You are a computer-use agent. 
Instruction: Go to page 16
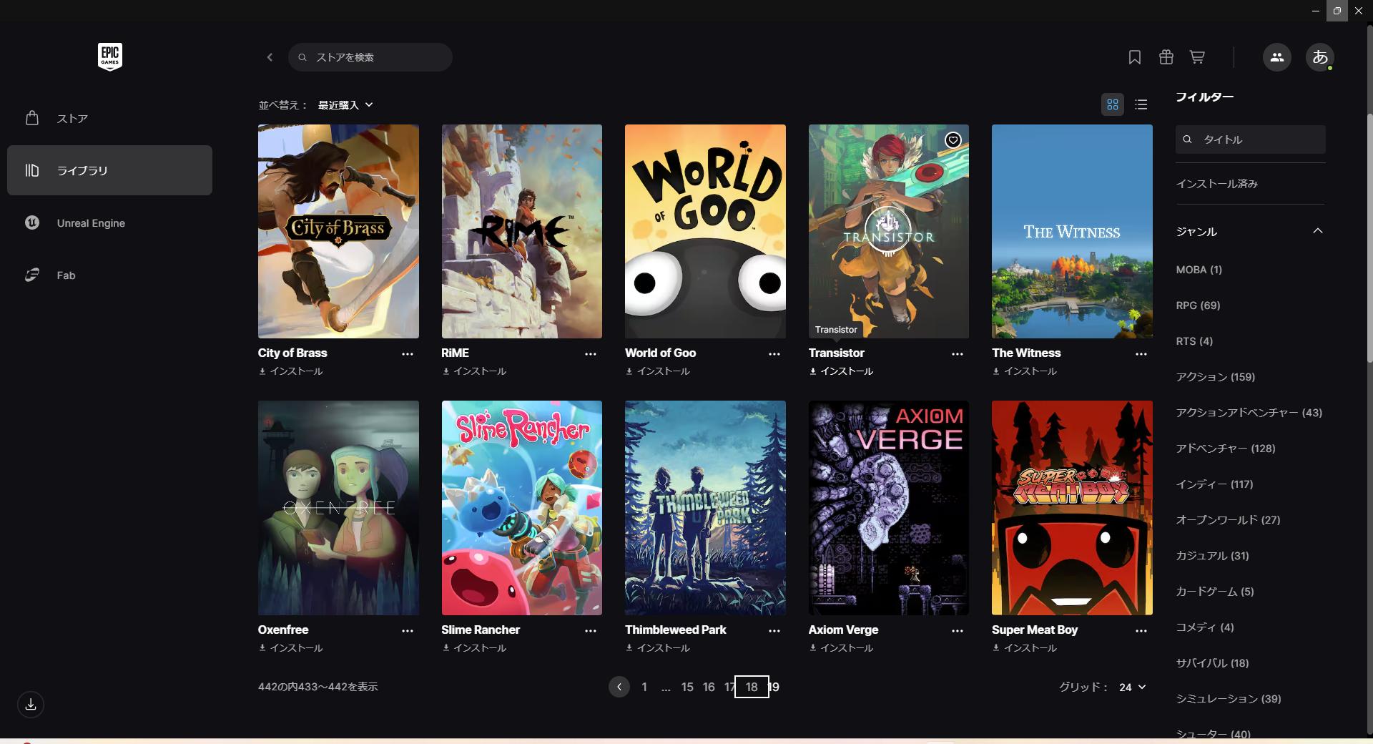point(708,687)
